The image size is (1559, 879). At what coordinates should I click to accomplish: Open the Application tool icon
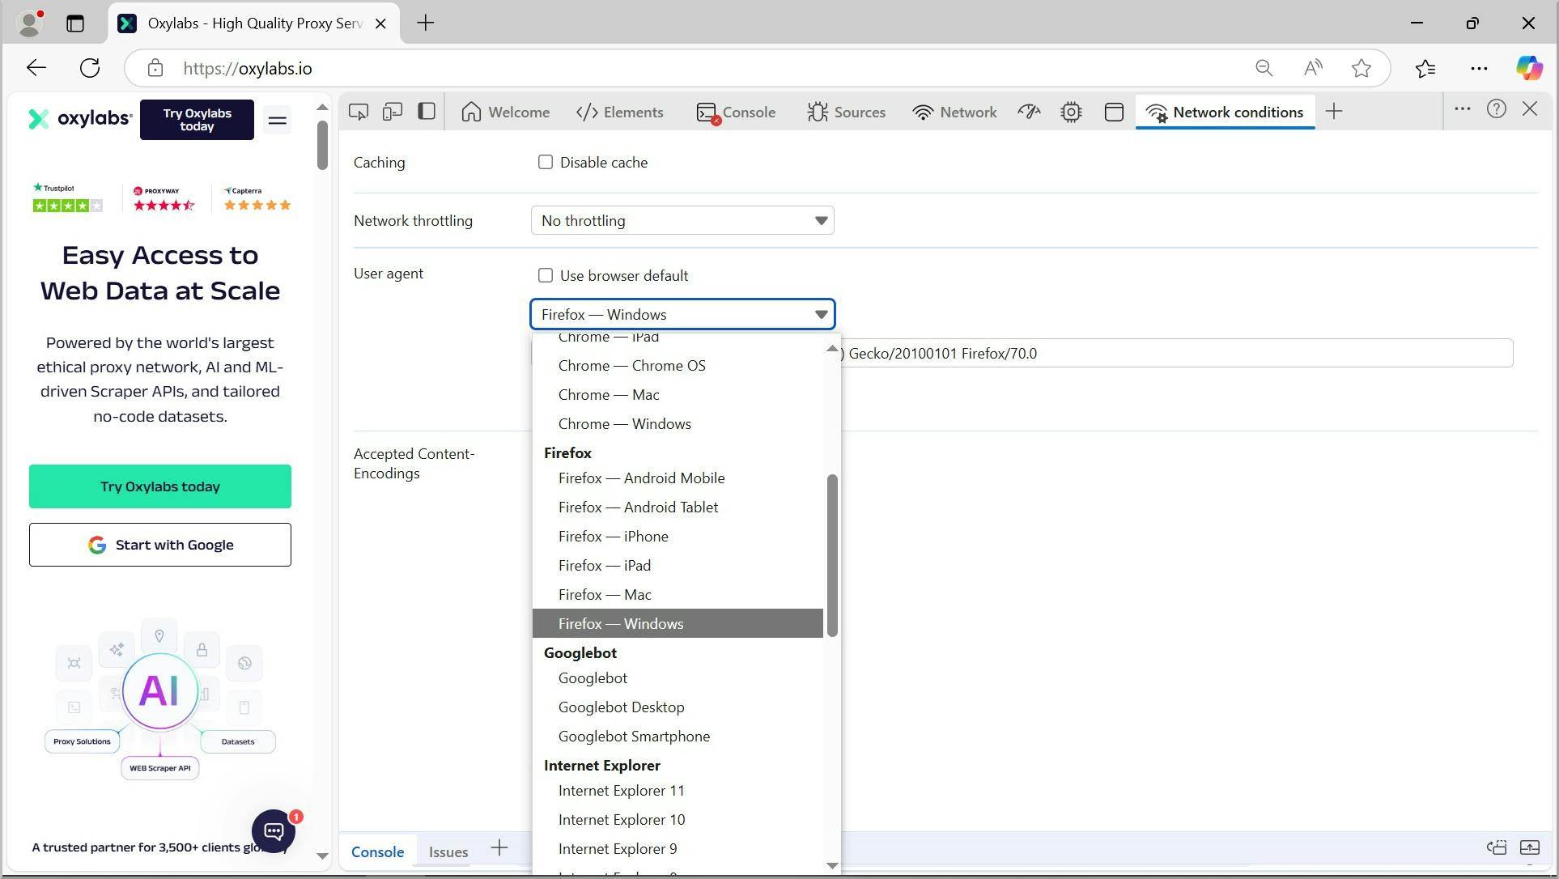[1114, 112]
